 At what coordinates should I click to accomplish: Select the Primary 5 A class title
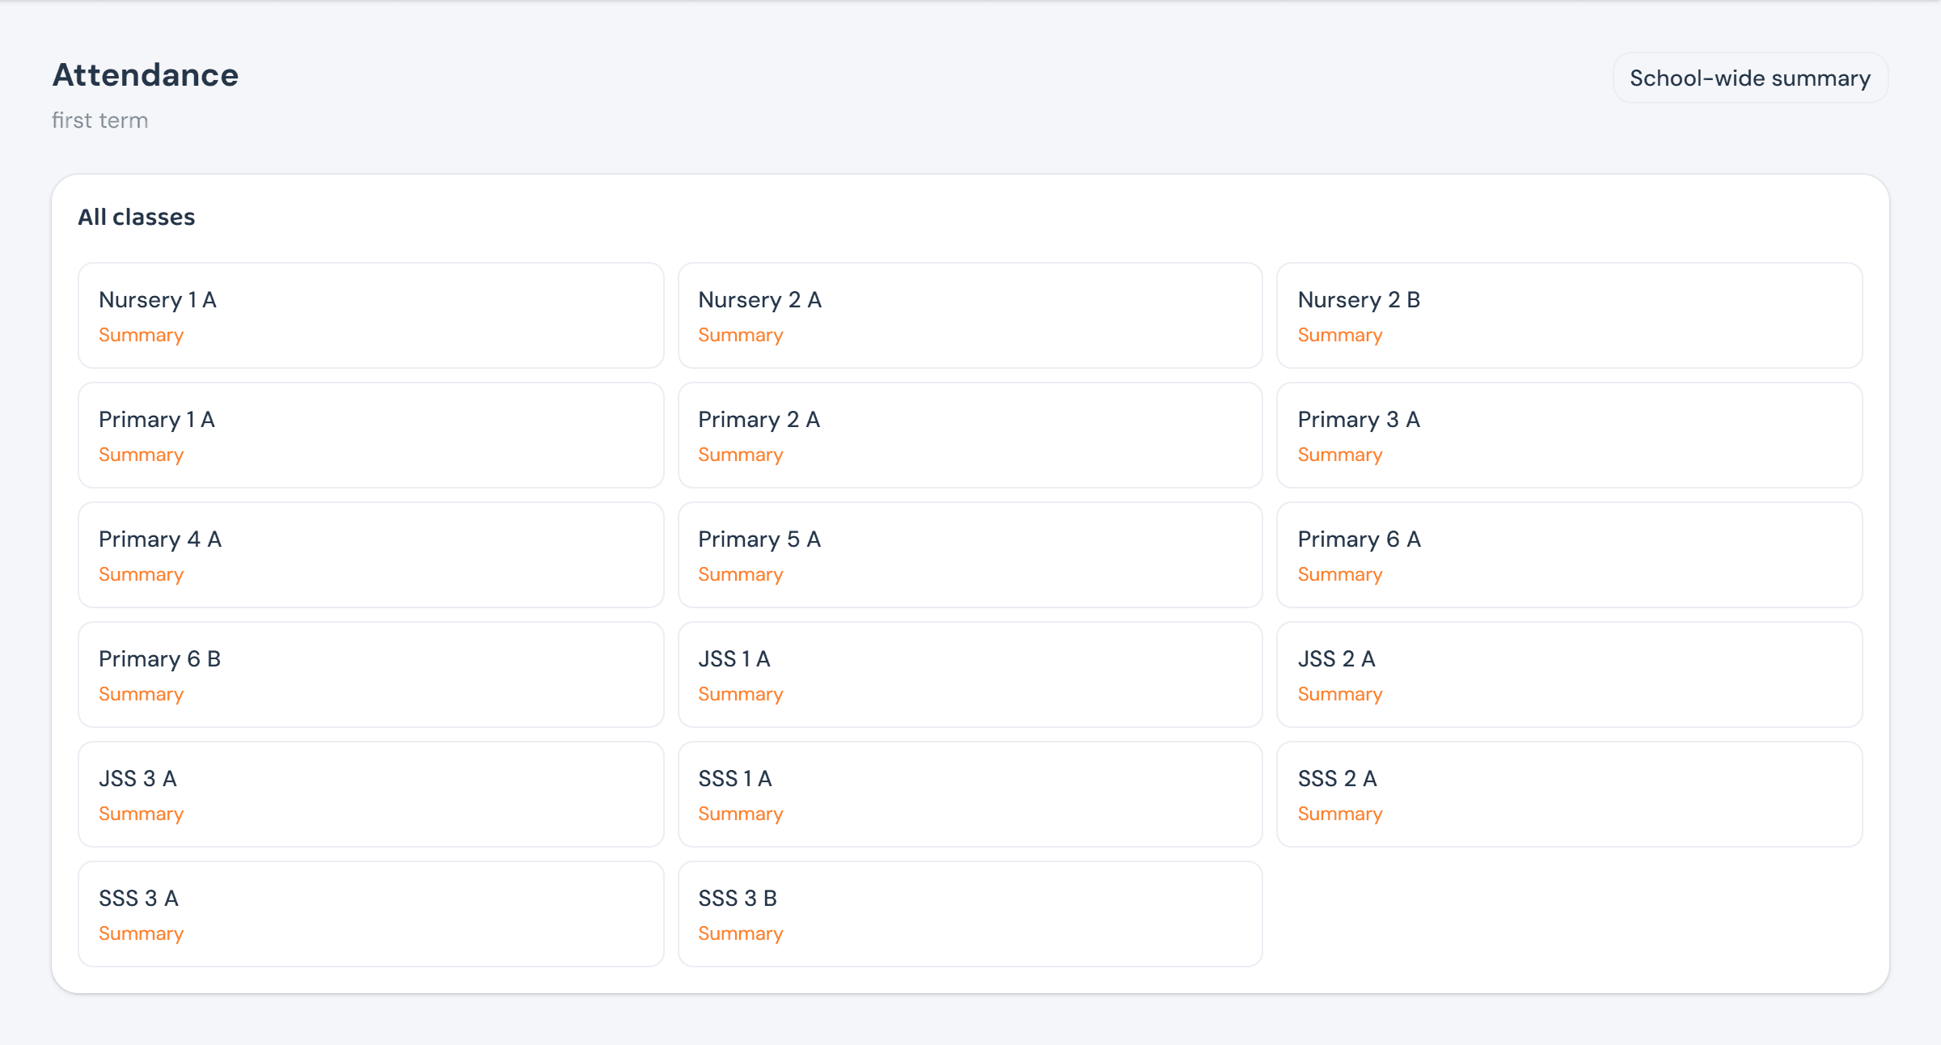coord(759,539)
